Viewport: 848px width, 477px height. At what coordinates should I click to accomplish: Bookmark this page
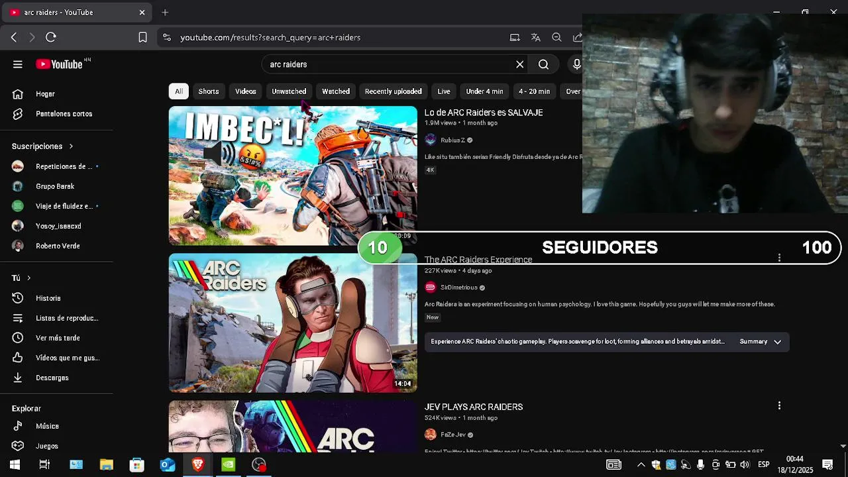(x=142, y=37)
